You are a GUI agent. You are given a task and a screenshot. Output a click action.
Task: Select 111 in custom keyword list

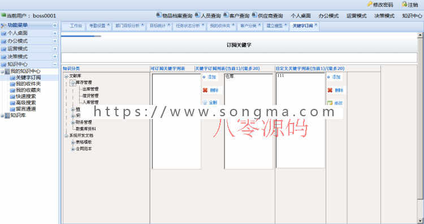point(280,76)
